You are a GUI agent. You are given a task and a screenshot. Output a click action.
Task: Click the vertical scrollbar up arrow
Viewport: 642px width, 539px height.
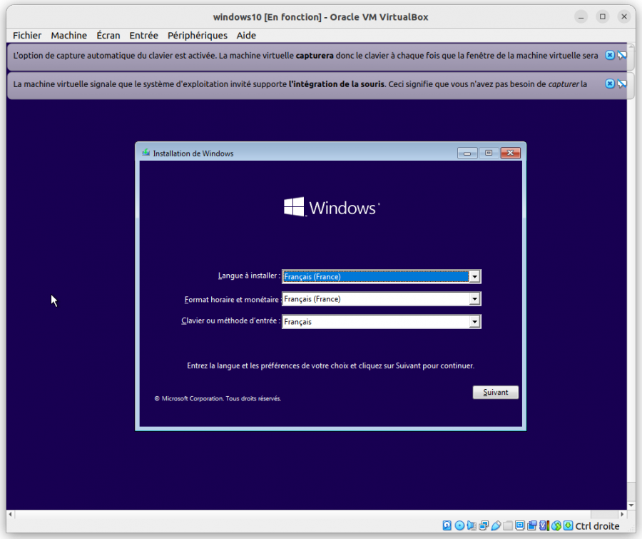coord(631,46)
